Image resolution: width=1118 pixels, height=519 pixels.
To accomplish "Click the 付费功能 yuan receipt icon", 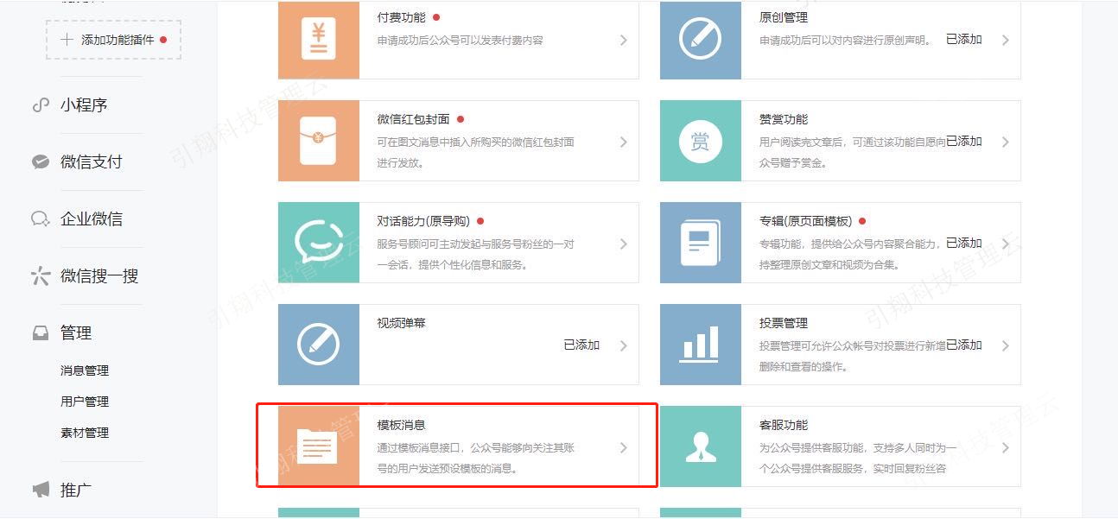I will point(319,40).
